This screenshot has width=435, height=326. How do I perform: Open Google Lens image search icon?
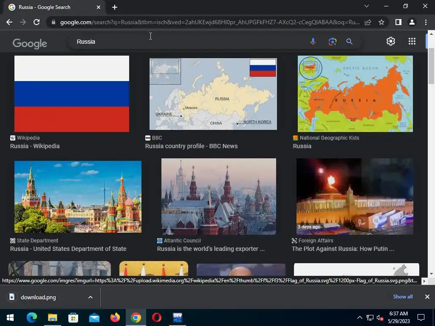[332, 42]
